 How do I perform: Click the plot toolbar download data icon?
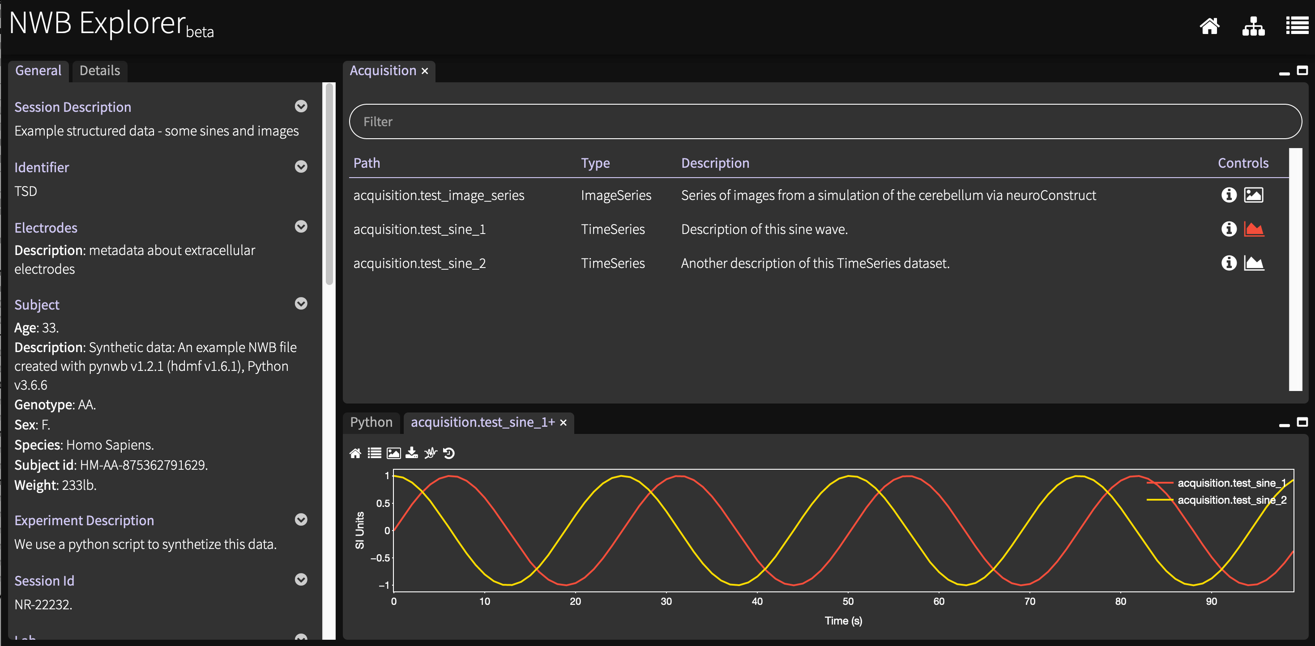coord(411,453)
